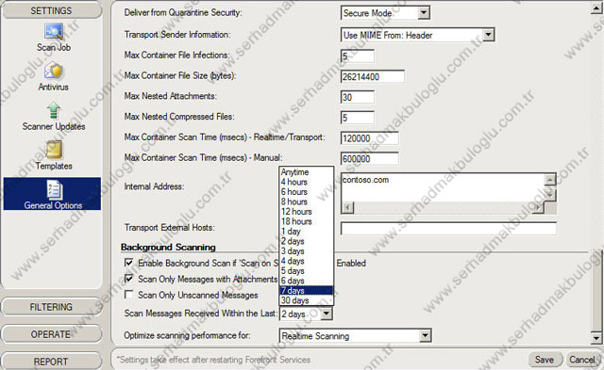Click Internal Address scroll right arrow
Screen dimensions: 604x370
coord(538,207)
